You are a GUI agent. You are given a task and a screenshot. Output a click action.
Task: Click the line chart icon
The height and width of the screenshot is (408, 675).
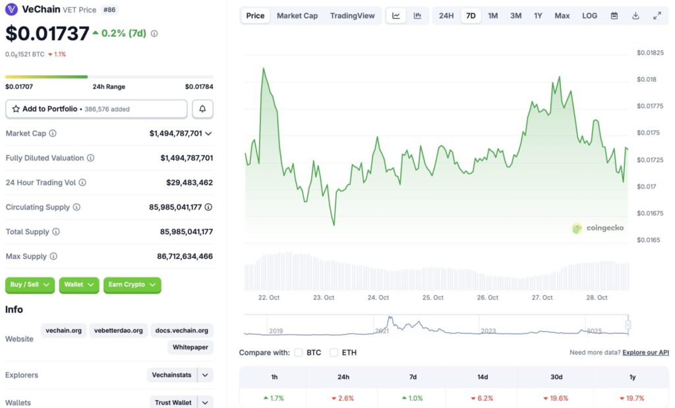click(396, 16)
